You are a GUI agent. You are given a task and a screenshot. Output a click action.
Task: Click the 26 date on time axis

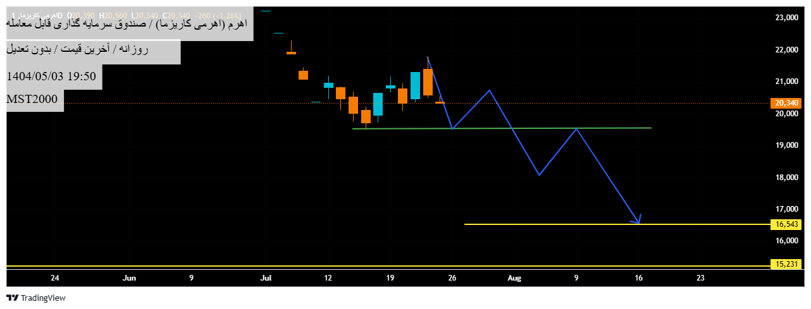(452, 278)
